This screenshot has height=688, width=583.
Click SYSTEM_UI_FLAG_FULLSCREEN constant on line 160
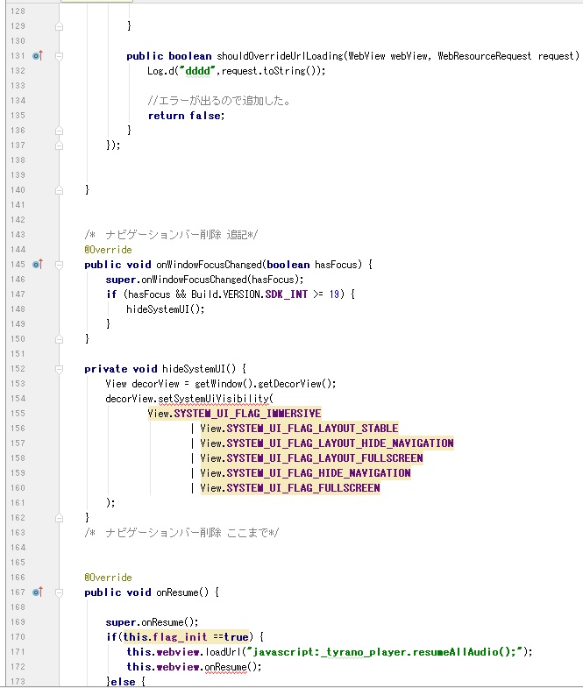click(303, 488)
